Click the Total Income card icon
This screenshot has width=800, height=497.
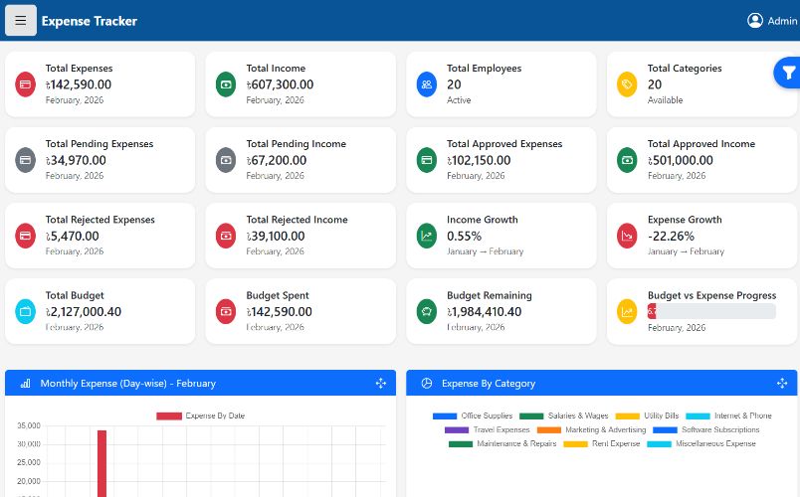tap(226, 84)
